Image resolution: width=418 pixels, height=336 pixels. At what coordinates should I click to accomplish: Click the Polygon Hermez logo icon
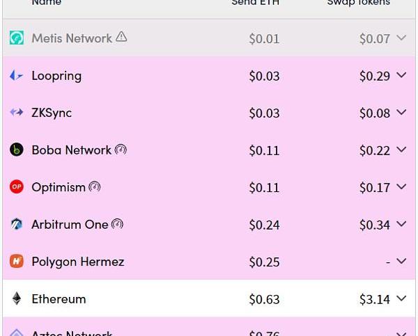[x=17, y=262]
